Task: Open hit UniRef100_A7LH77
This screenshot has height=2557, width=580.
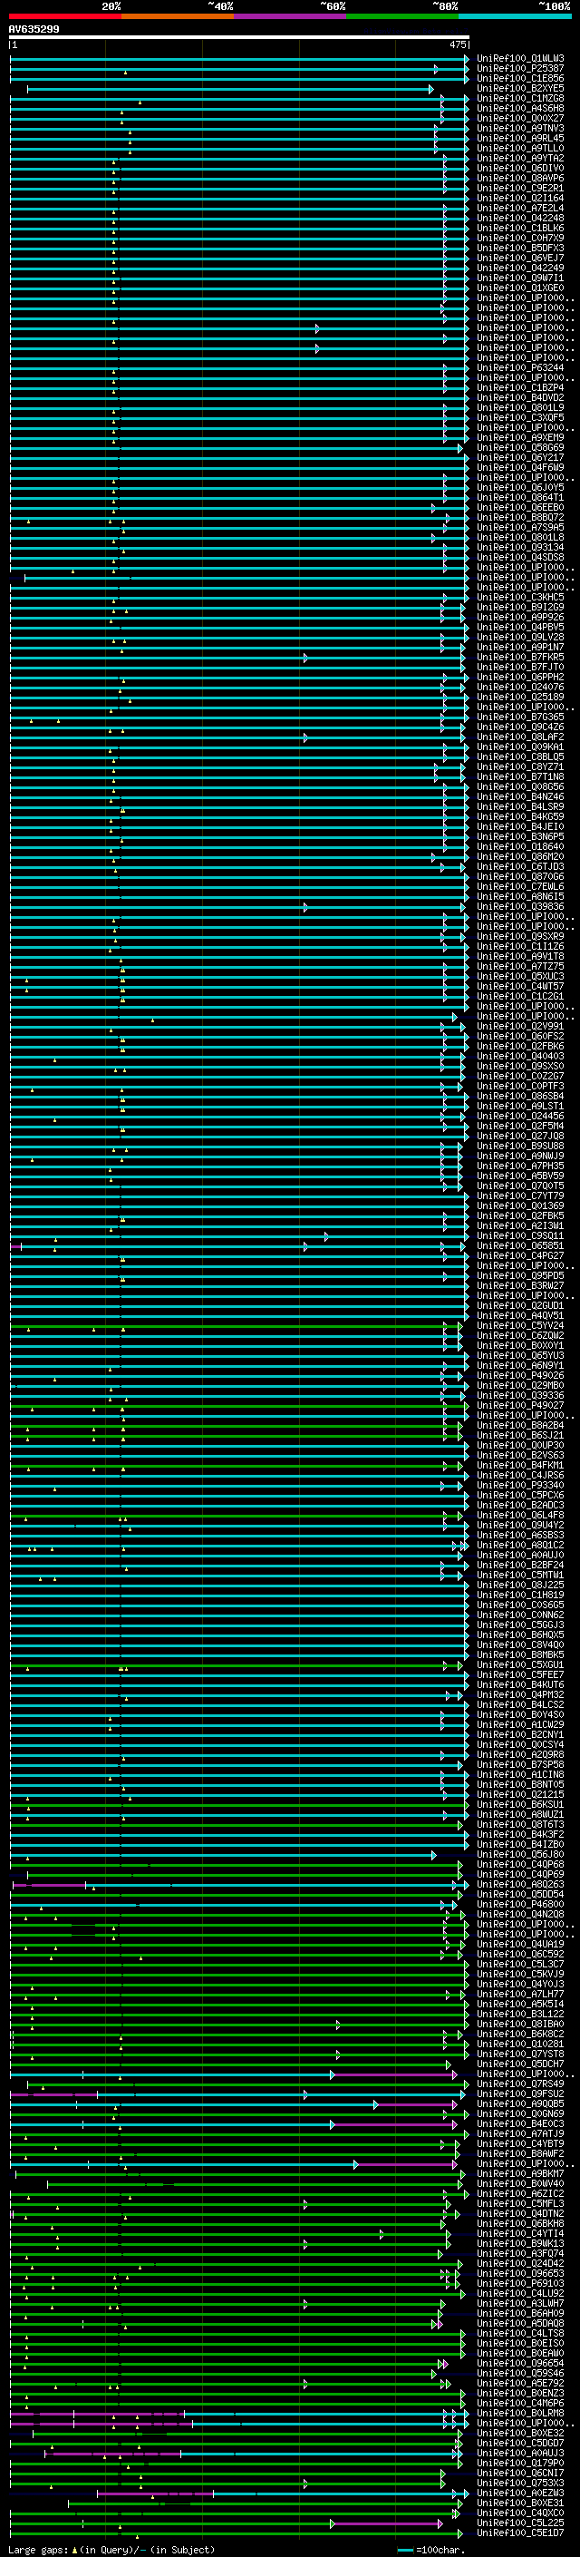Action: [x=520, y=1996]
